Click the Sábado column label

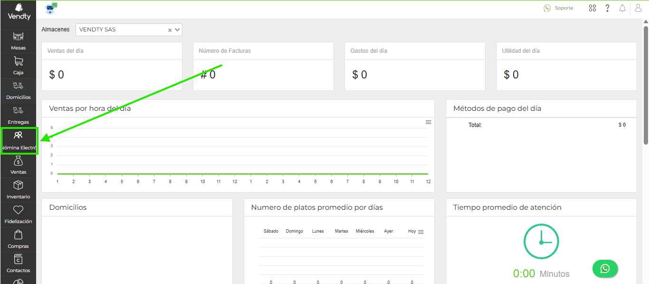271,231
